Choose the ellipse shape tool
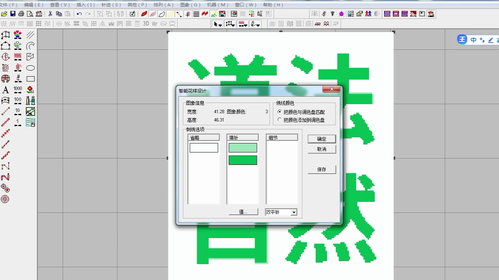Viewport: 499px width, 280px height. click(31, 68)
